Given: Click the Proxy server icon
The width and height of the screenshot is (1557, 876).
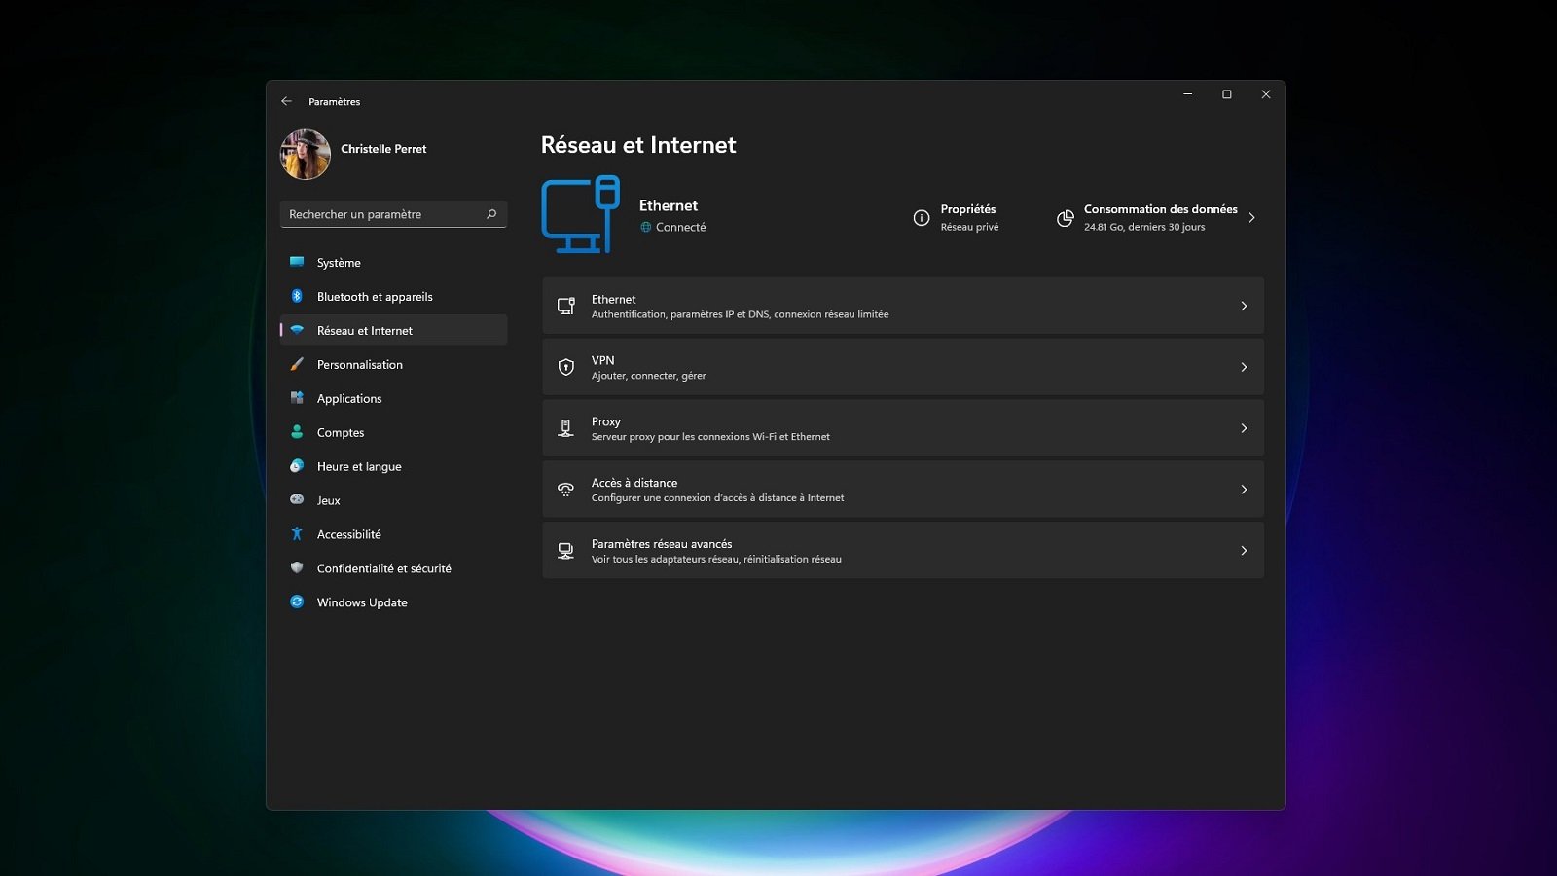Looking at the screenshot, I should coord(565,428).
